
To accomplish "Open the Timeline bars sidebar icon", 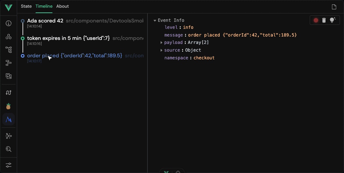I will 8,63.
